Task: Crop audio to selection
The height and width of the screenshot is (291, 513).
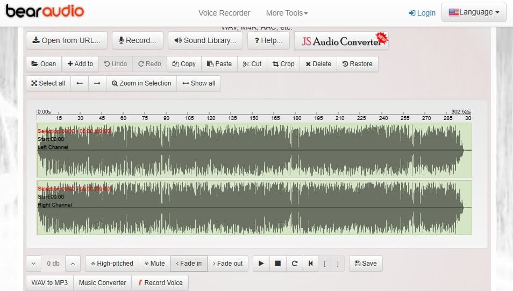Action: [x=283, y=64]
